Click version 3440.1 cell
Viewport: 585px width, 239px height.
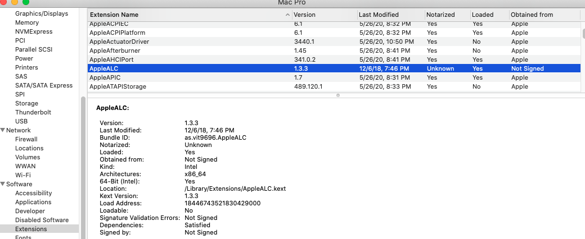(x=304, y=42)
